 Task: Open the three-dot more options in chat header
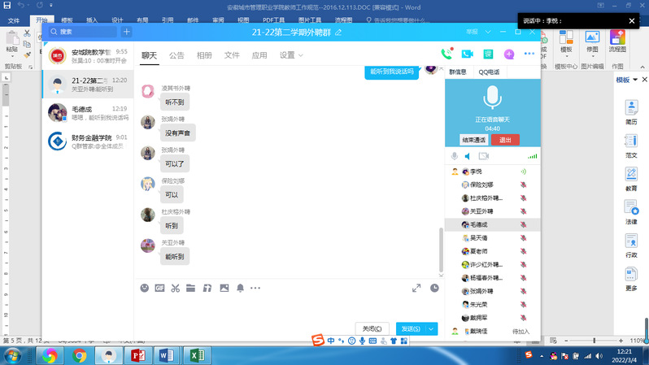click(529, 54)
